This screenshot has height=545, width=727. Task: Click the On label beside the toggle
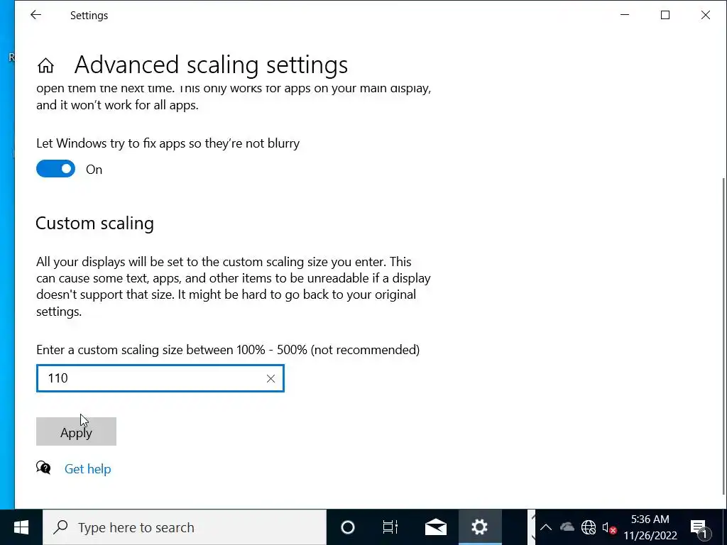click(x=94, y=170)
